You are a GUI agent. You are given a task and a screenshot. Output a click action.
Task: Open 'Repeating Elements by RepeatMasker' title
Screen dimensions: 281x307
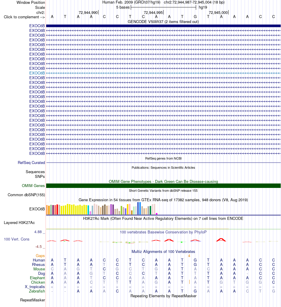(163, 296)
